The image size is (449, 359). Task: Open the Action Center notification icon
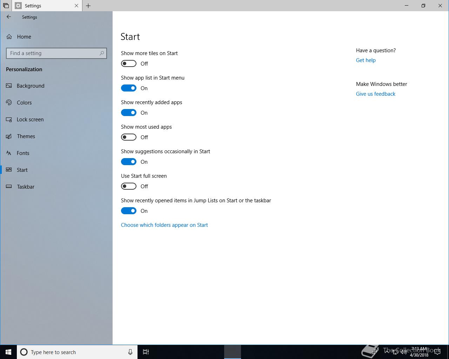click(x=437, y=352)
